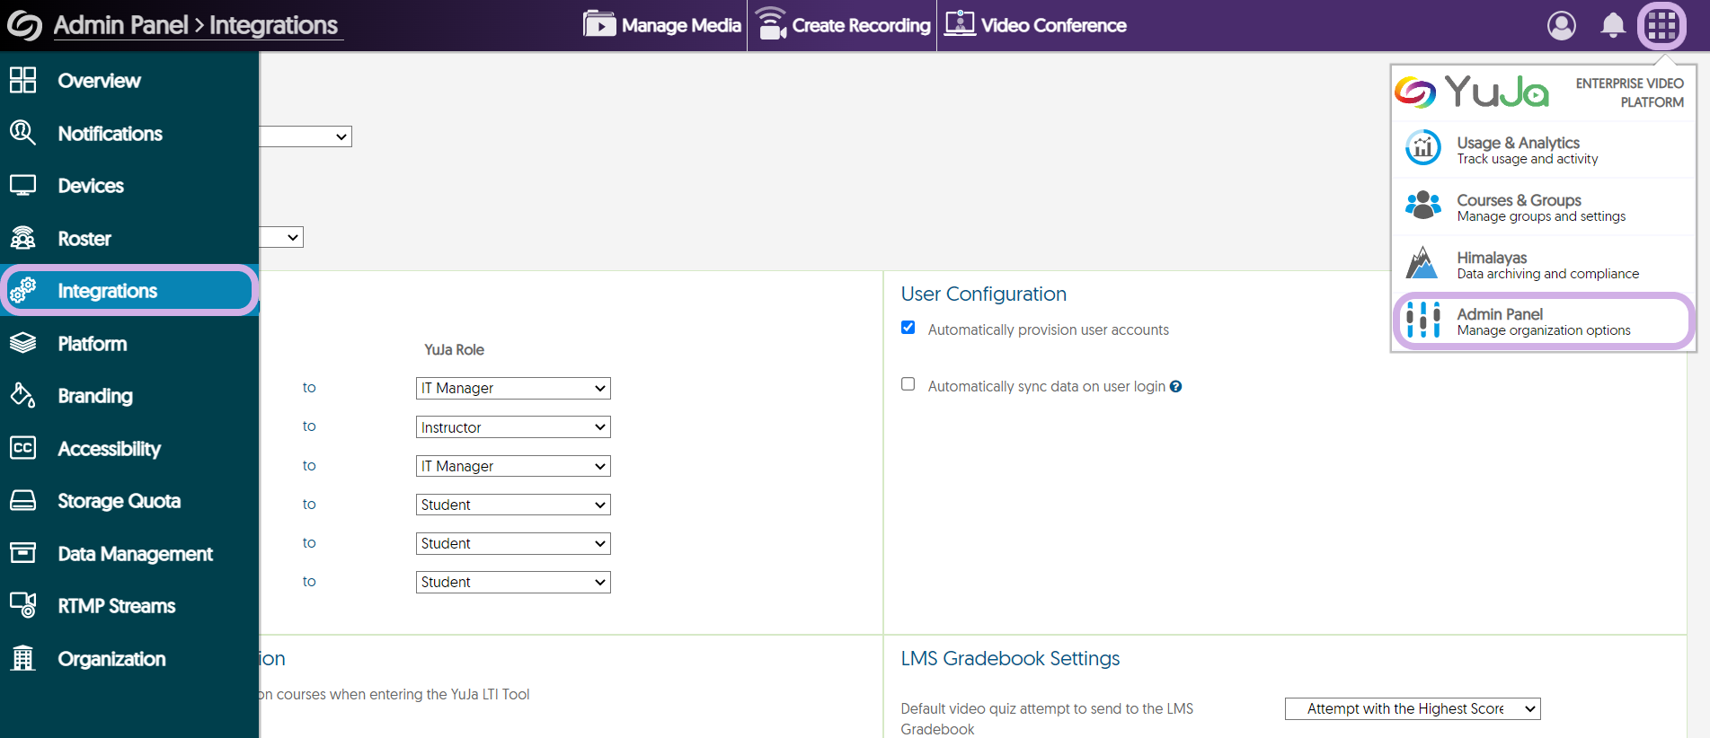Click the YuJa swirl logo in header

point(24,26)
